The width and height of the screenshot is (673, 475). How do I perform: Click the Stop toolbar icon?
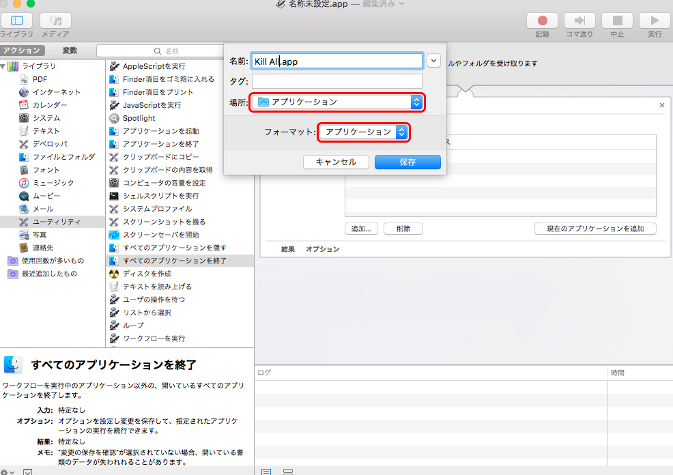617,21
